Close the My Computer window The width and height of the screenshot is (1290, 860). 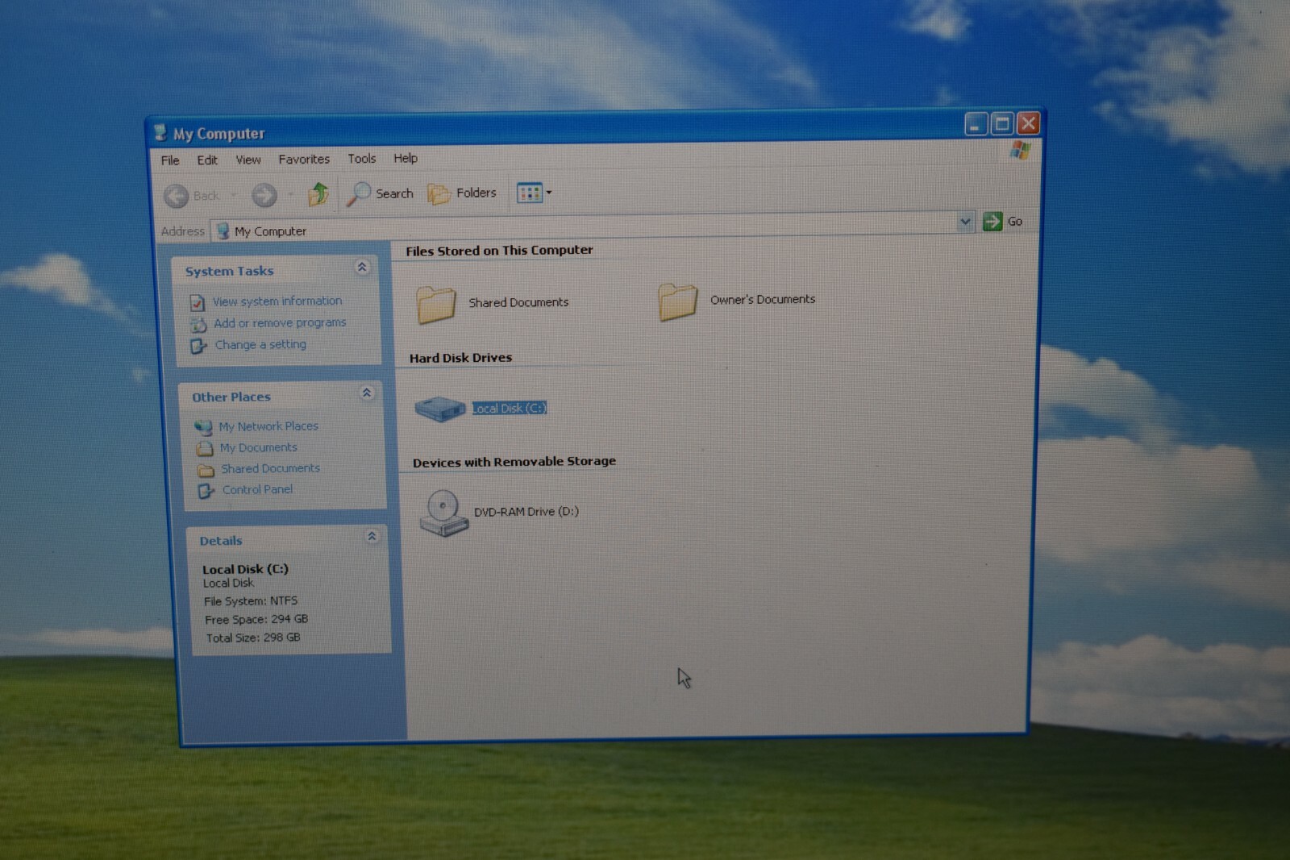[x=1028, y=123]
